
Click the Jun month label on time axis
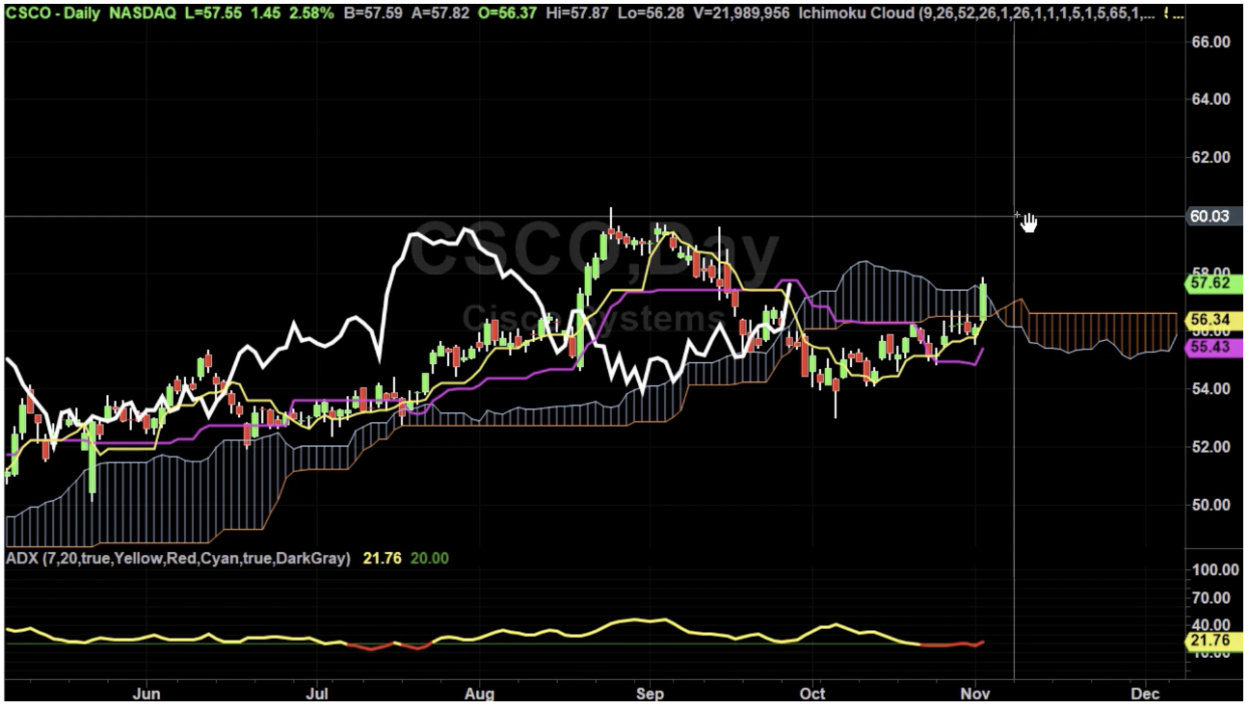pos(146,694)
